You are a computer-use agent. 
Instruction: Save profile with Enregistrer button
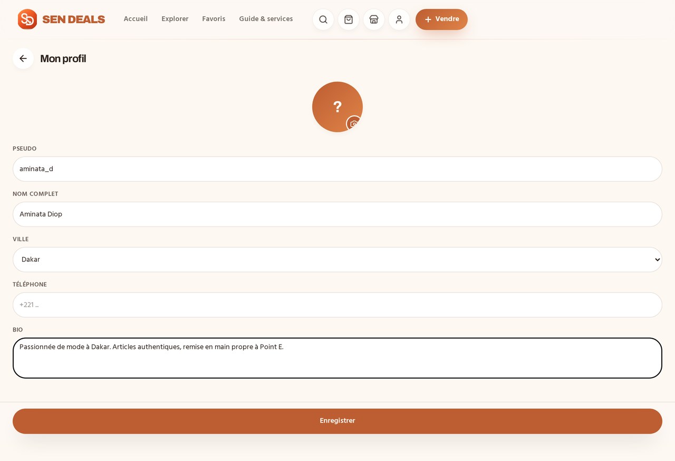pos(337,421)
